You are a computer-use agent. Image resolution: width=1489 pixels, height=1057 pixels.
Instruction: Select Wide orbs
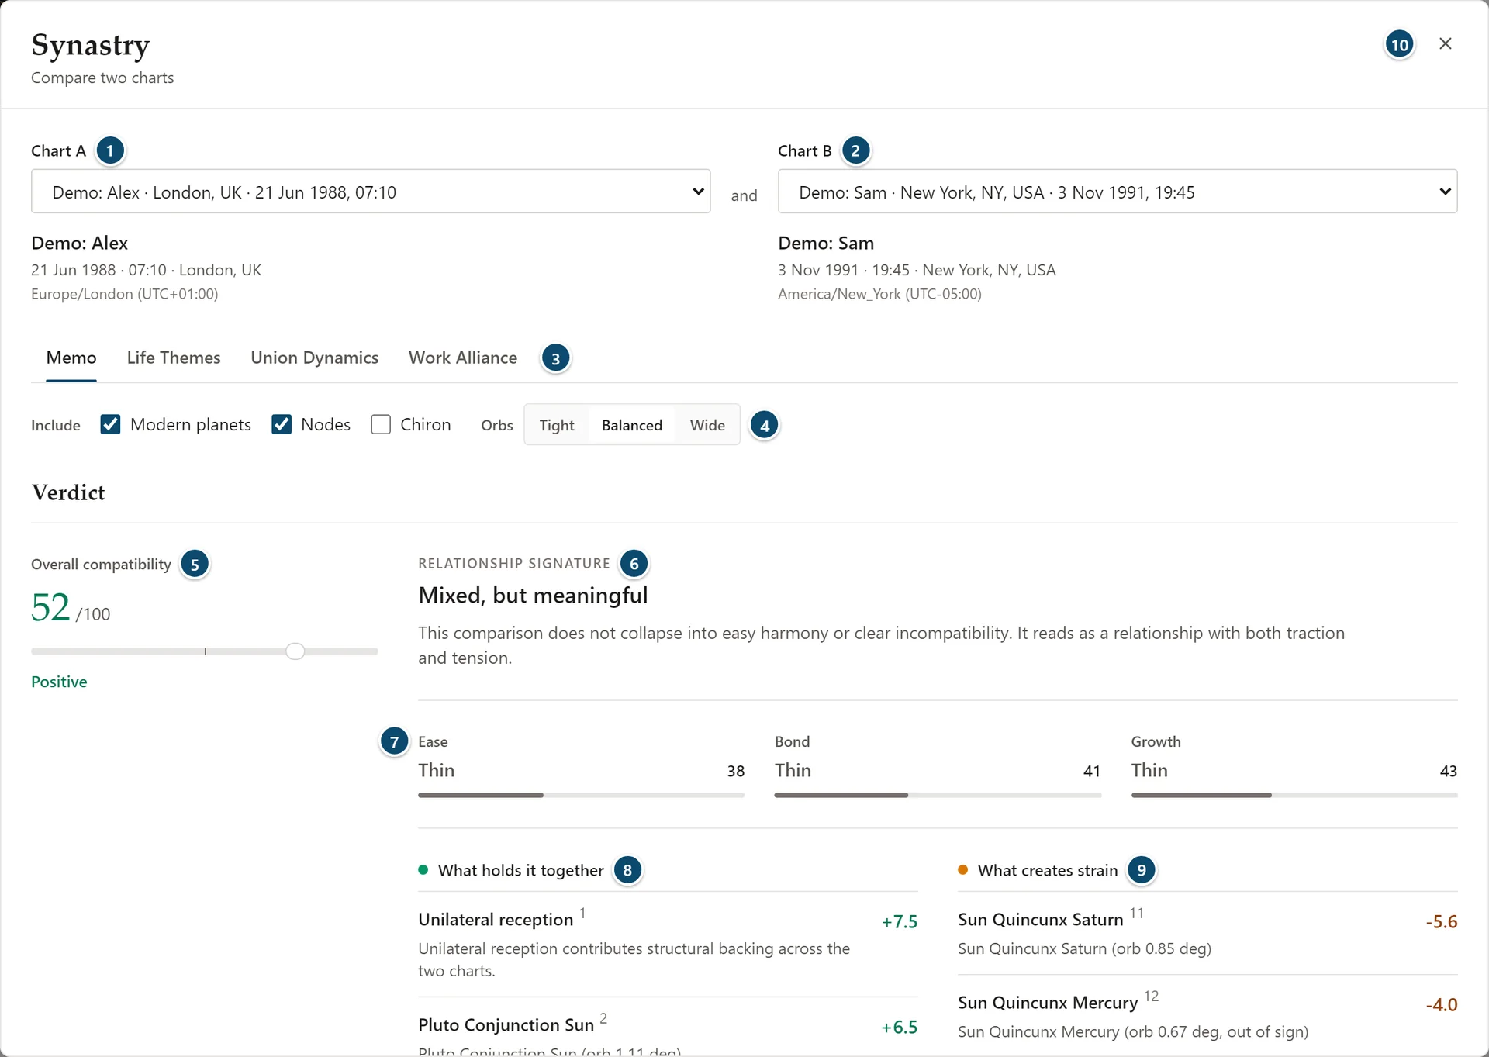707,425
